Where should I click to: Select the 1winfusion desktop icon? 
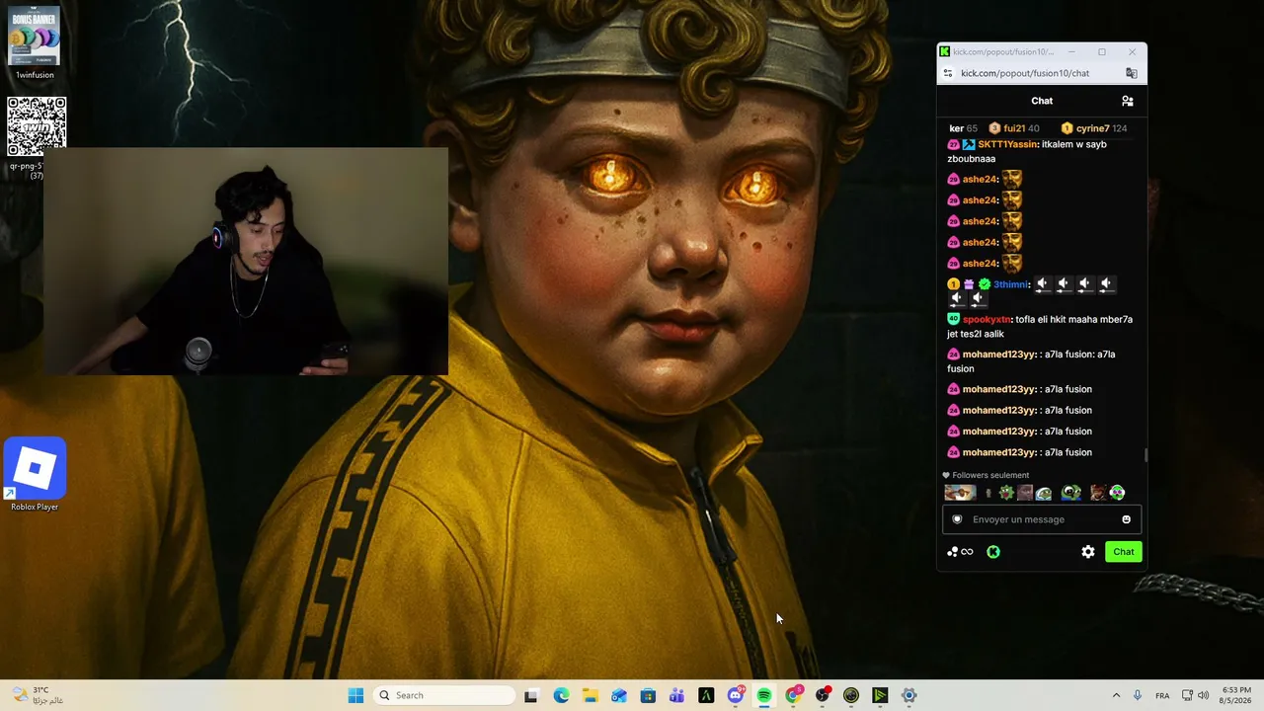coord(35,42)
